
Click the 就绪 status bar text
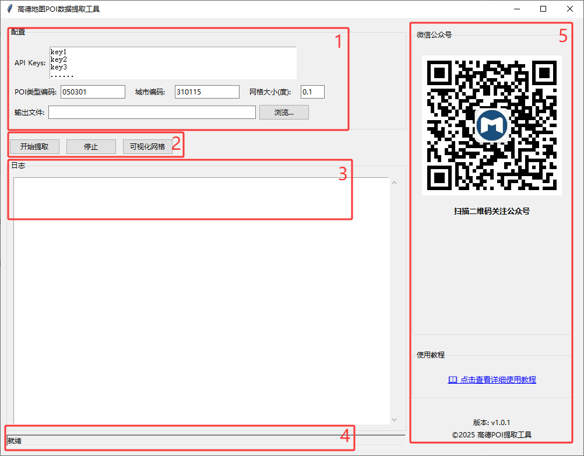pos(15,440)
